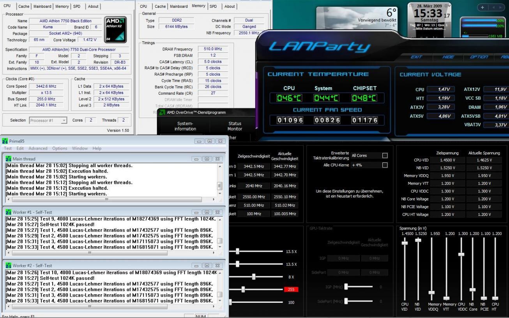The height and width of the screenshot is (318, 509).
Task: Switch to the Cache tab in left CPU-Z
Action: click(x=23, y=6)
